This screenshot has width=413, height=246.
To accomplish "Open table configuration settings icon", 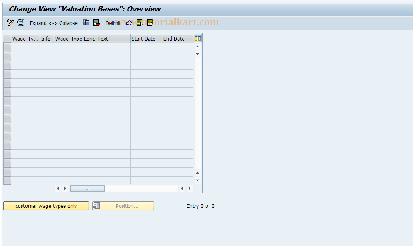I will (198, 38).
